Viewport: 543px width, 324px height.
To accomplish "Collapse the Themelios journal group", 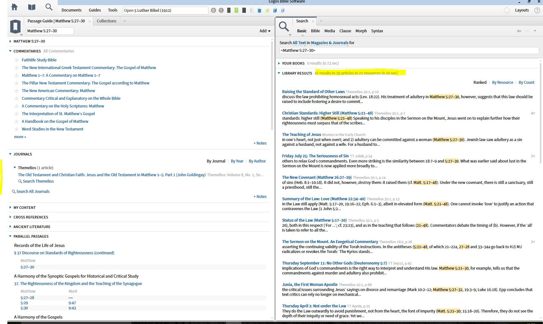I will pos(15,168).
